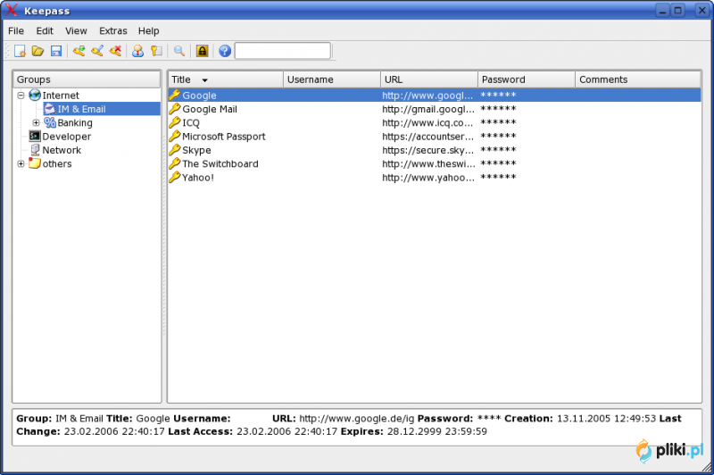
Task: Click the Delete Entry key-with-red-X icon
Action: (115, 51)
